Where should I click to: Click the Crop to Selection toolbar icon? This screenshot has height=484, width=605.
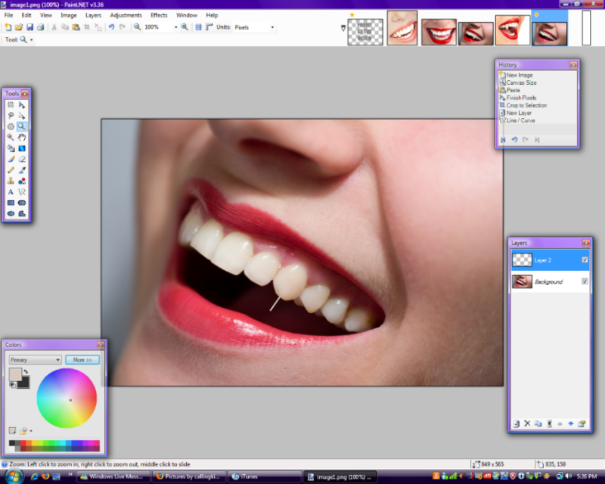[x=87, y=27]
